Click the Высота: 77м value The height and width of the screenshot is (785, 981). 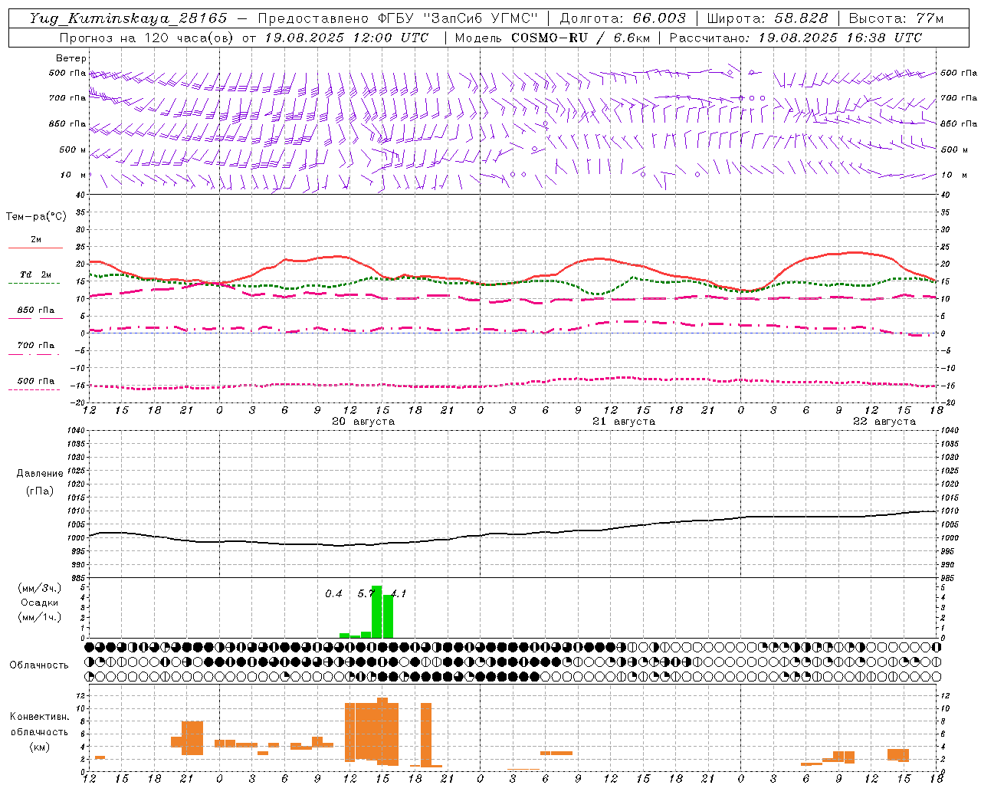pyautogui.click(x=897, y=18)
